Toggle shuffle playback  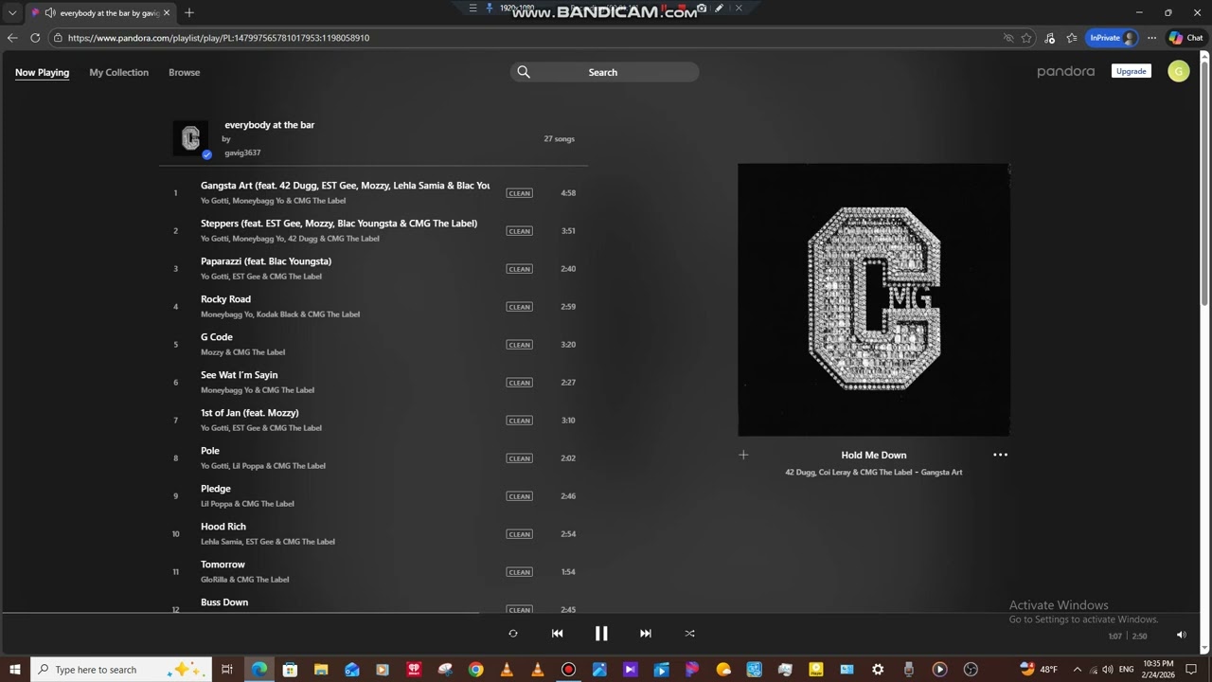coord(689,634)
